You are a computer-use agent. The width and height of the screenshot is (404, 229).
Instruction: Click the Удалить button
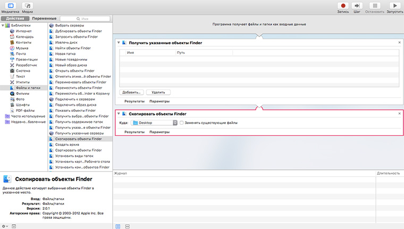[158, 92]
